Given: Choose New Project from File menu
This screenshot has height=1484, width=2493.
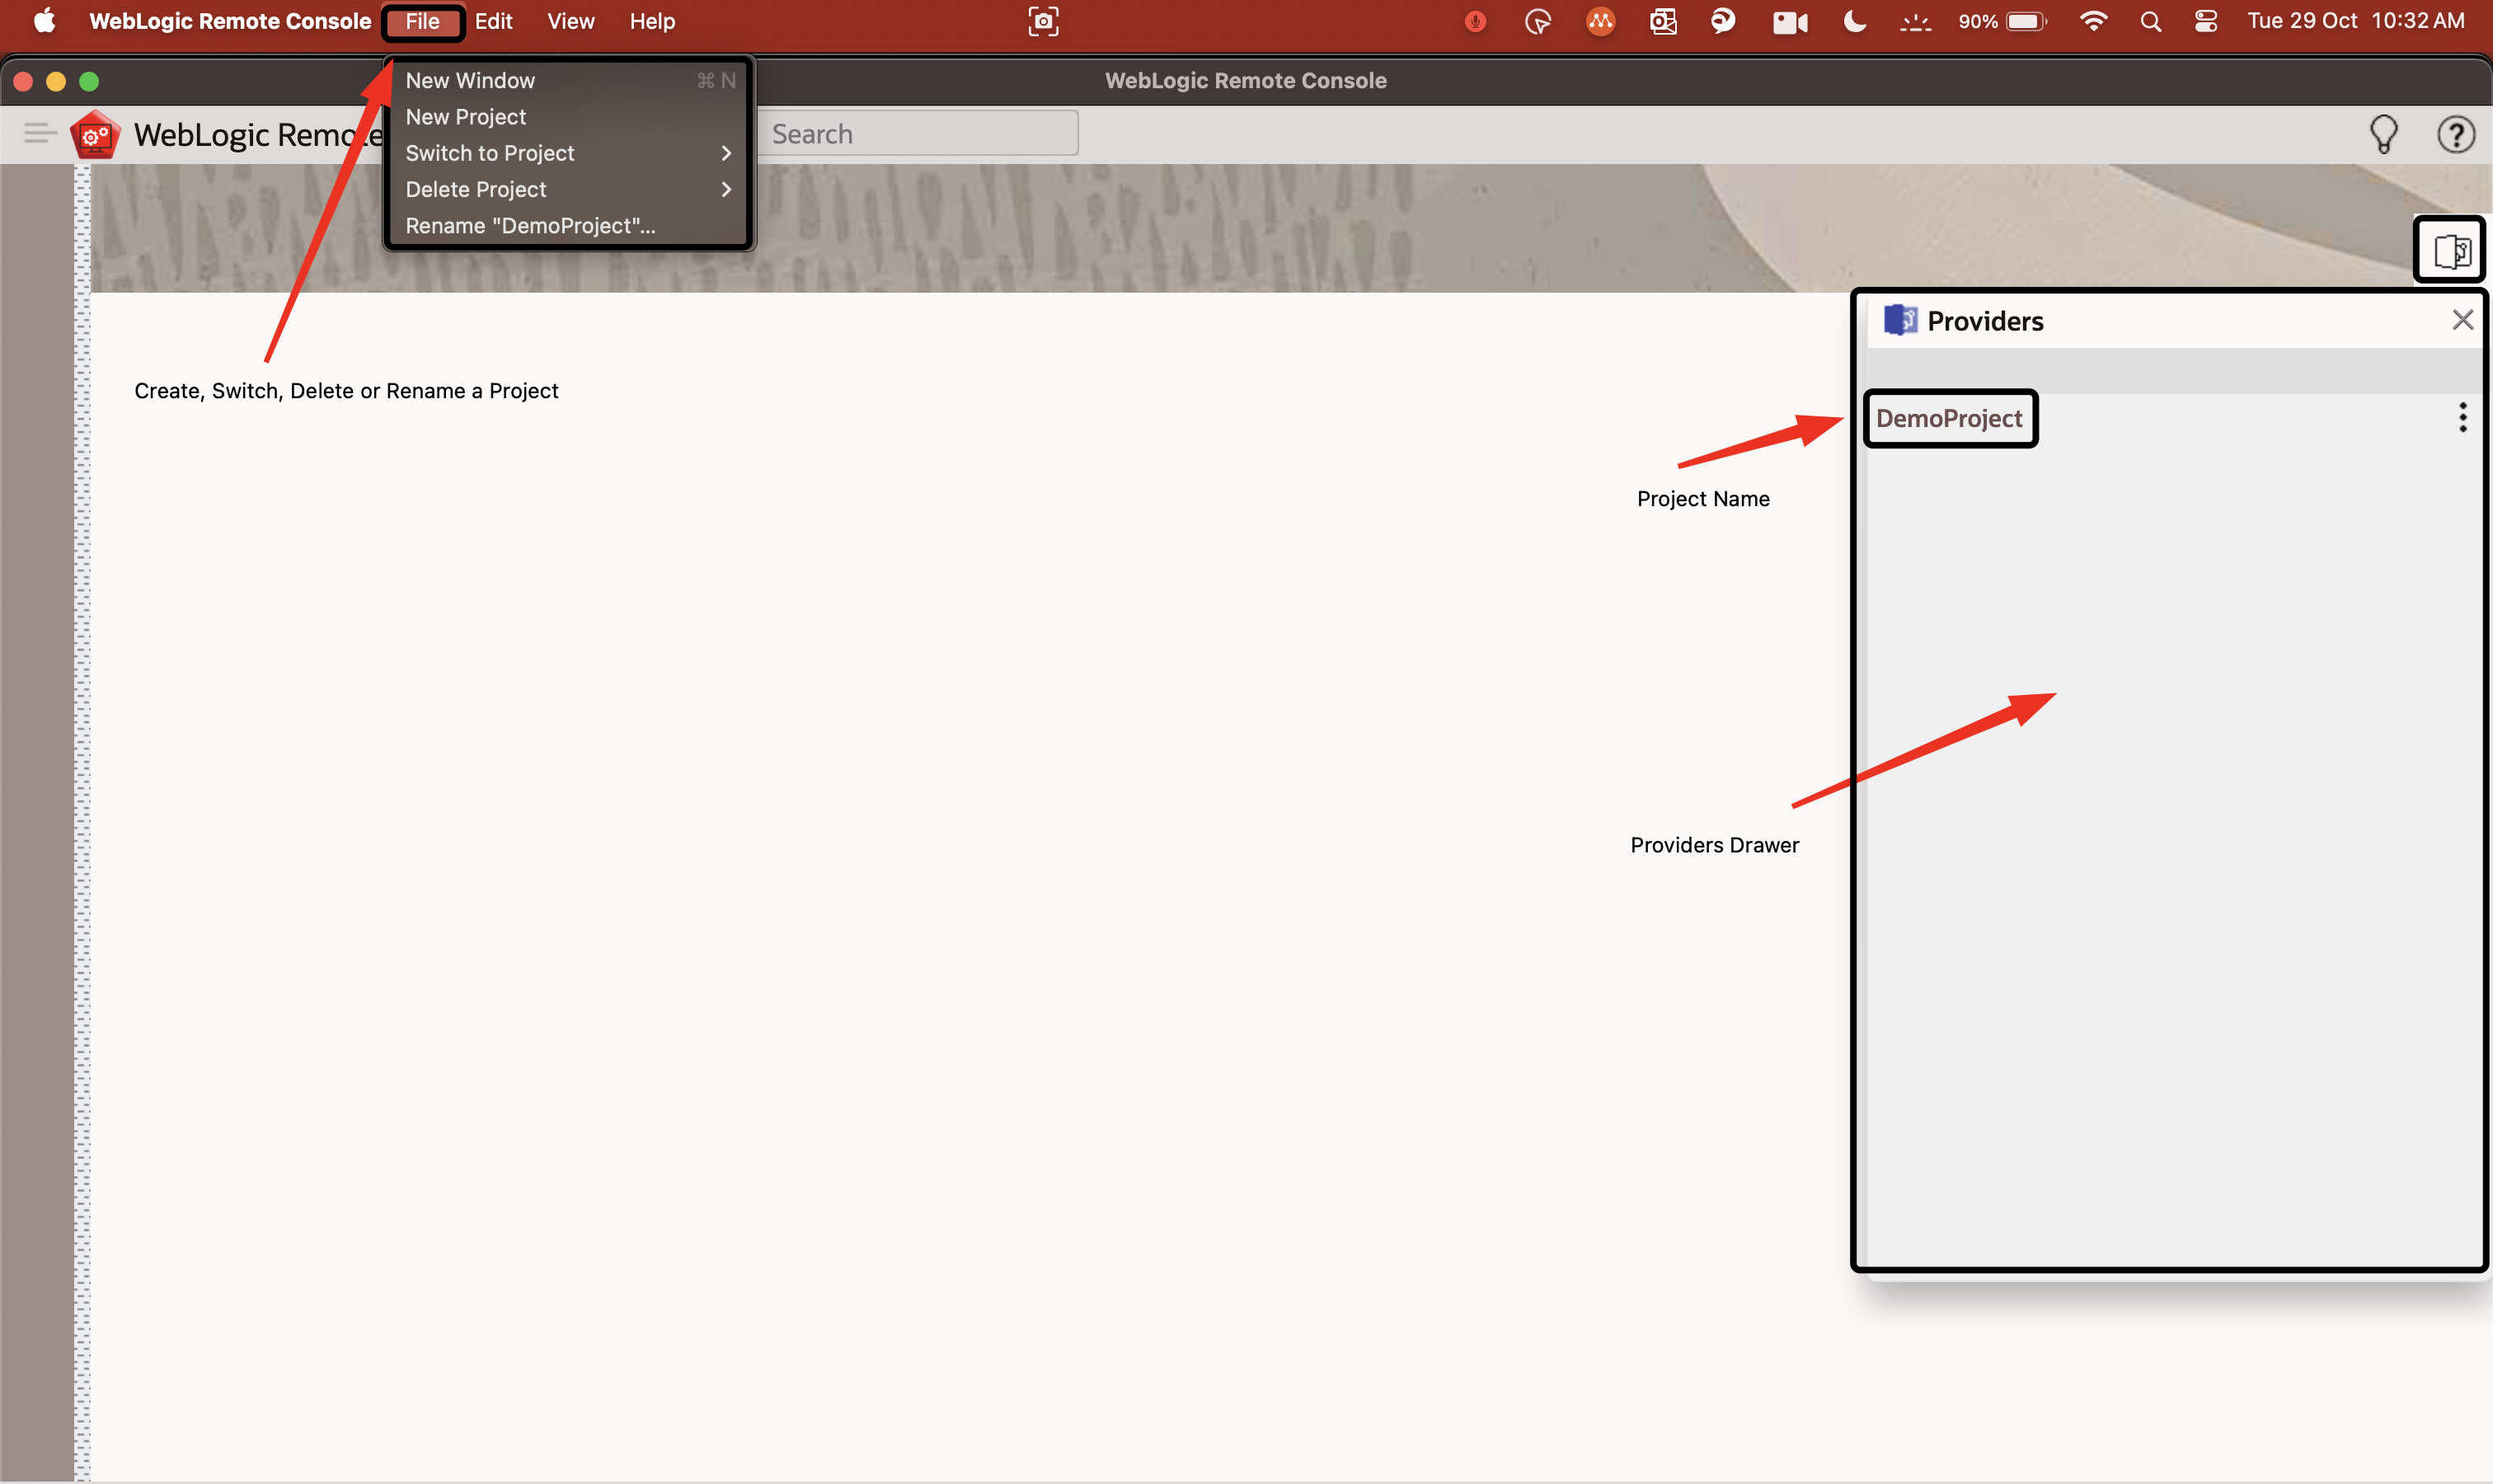Looking at the screenshot, I should pos(466,117).
